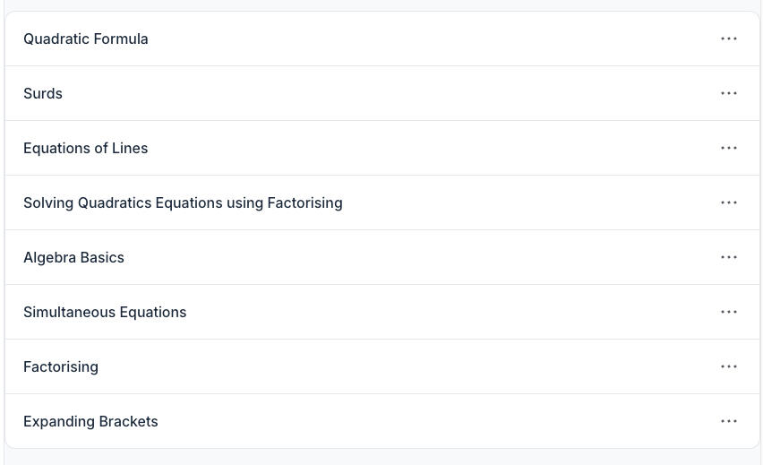The image size is (763, 465).
Task: Open the Algebra Basics topic
Action: click(x=73, y=257)
